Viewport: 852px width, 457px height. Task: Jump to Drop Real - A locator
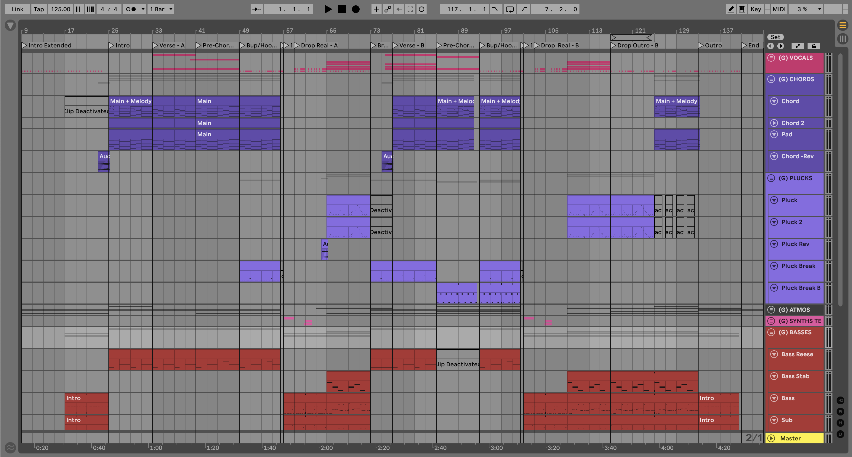(297, 45)
